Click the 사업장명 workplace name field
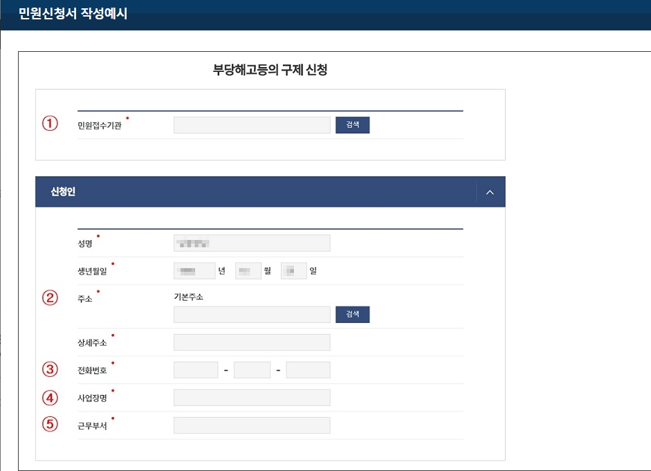The width and height of the screenshot is (651, 471). click(251, 397)
